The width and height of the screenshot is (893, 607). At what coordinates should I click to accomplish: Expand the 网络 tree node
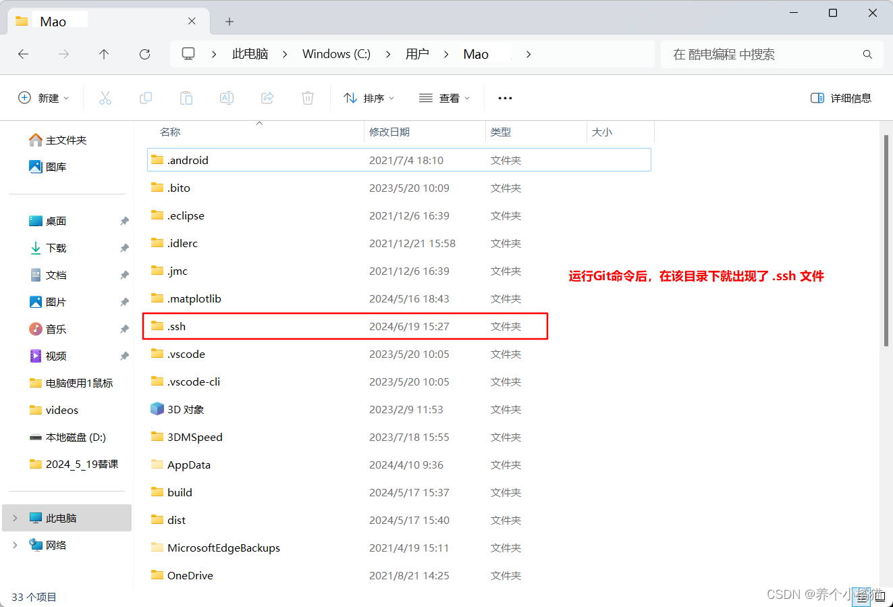tap(15, 545)
